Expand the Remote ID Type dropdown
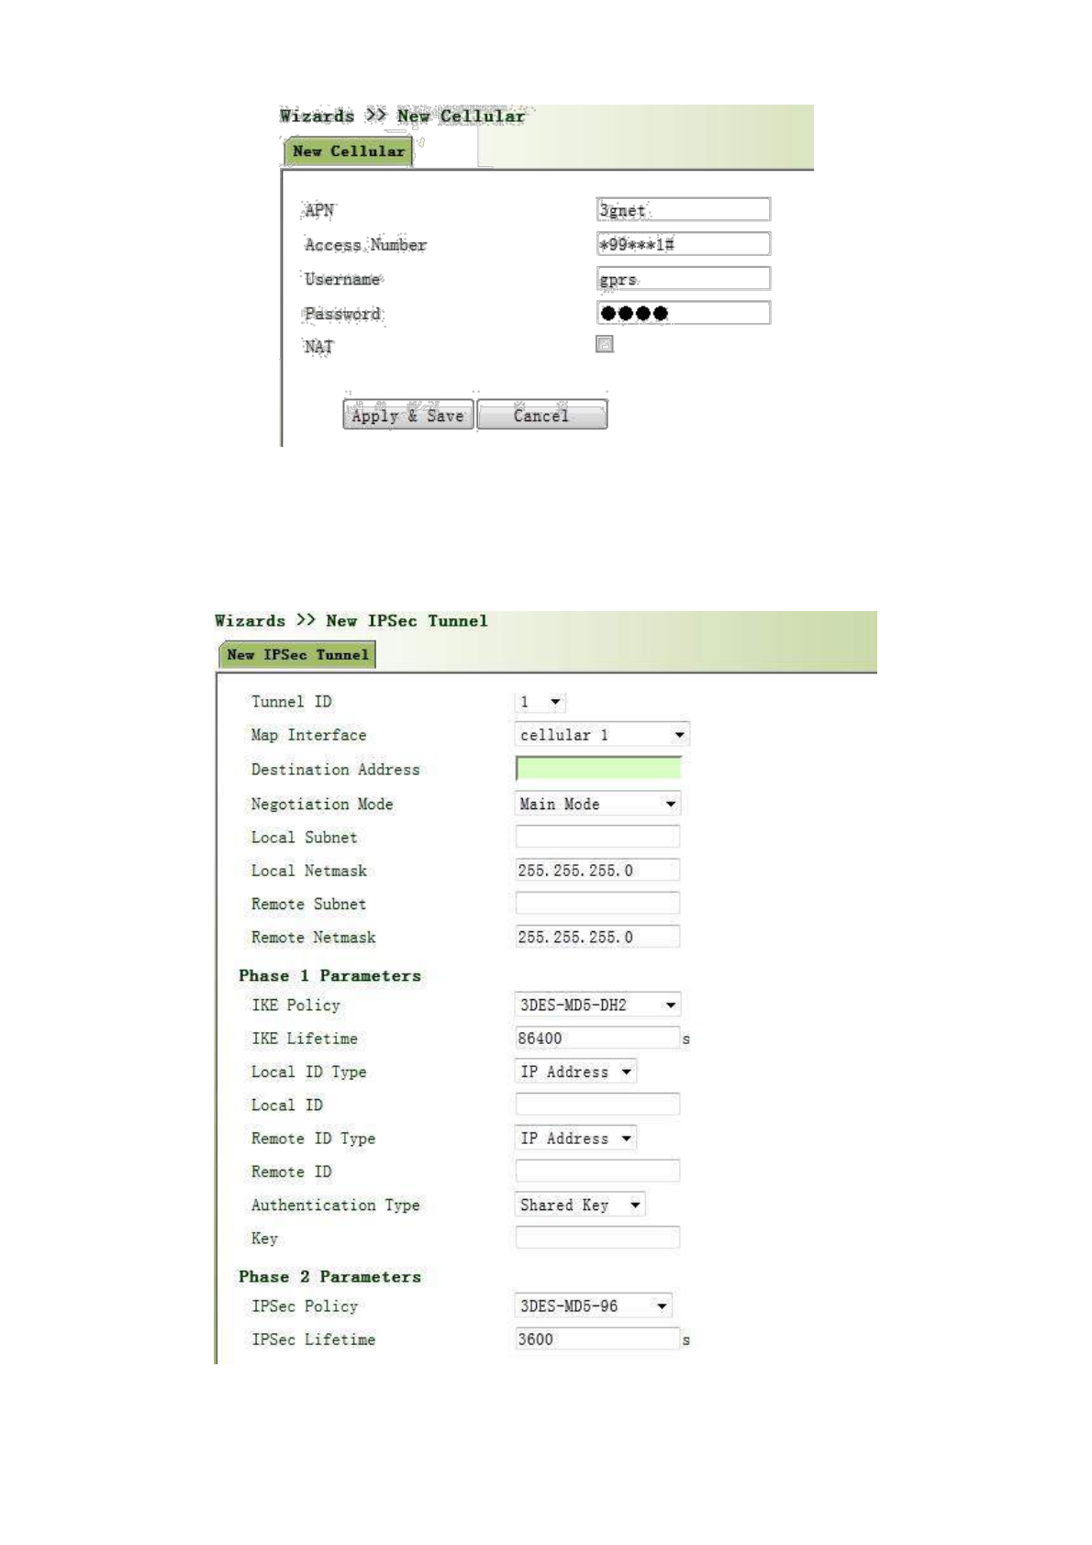 click(575, 1139)
